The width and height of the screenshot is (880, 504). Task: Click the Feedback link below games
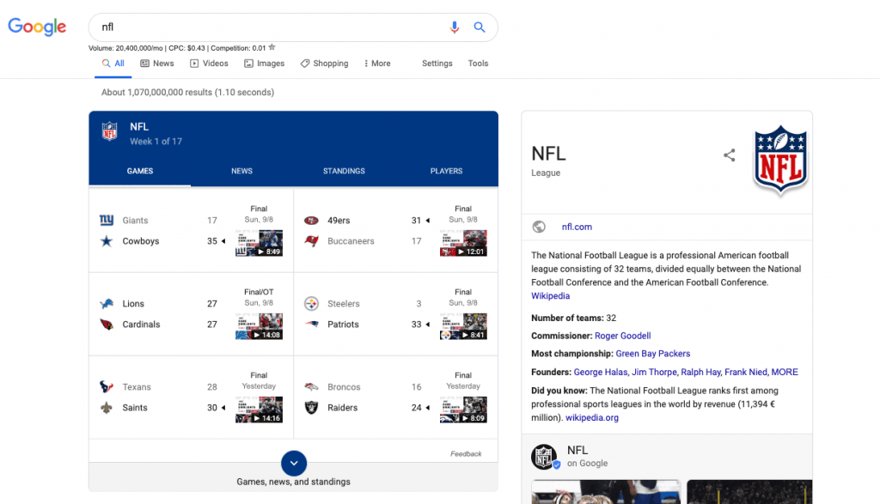click(466, 453)
